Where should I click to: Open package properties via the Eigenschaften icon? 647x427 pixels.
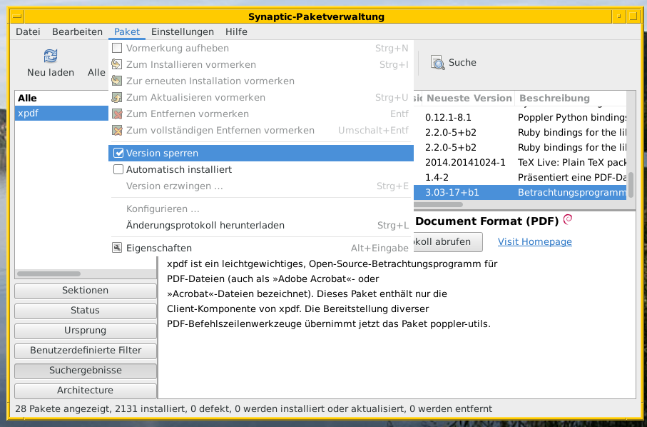click(117, 247)
